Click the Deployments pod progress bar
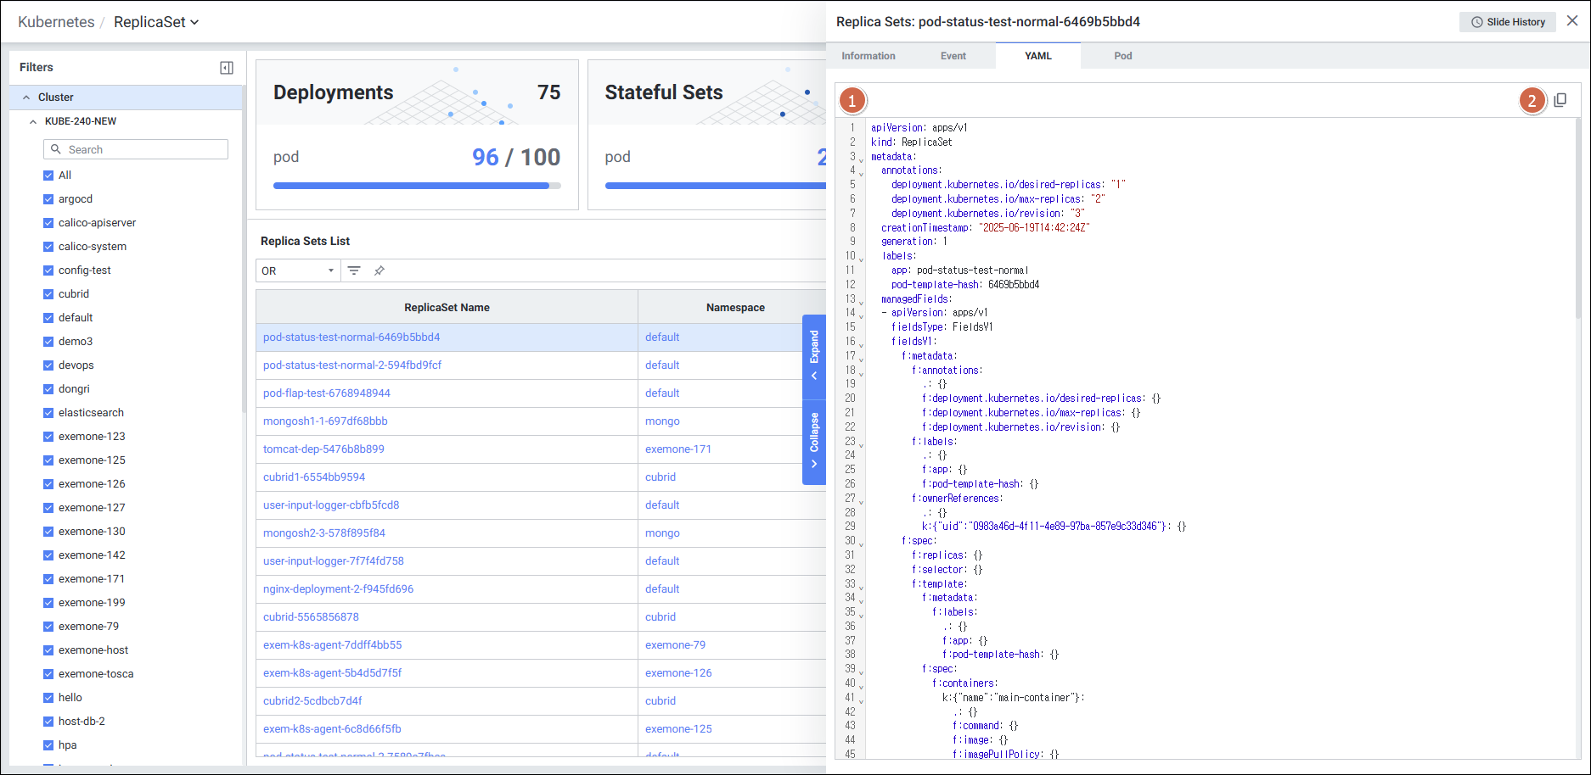This screenshot has width=1591, height=775. (x=416, y=186)
